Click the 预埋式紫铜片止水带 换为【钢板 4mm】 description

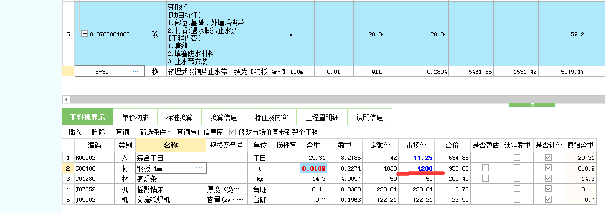coord(227,72)
